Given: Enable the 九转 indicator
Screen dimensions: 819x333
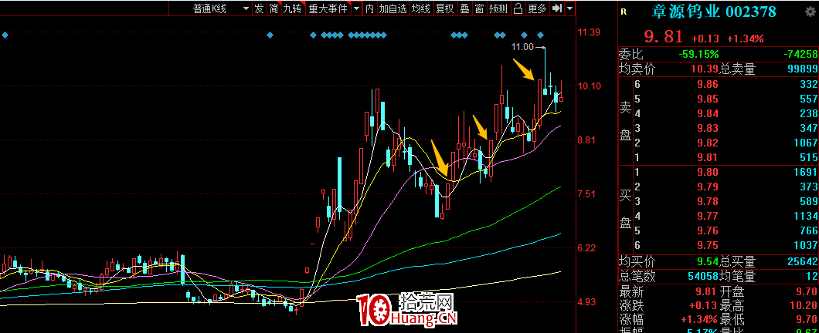Looking at the screenshot, I should 293,8.
